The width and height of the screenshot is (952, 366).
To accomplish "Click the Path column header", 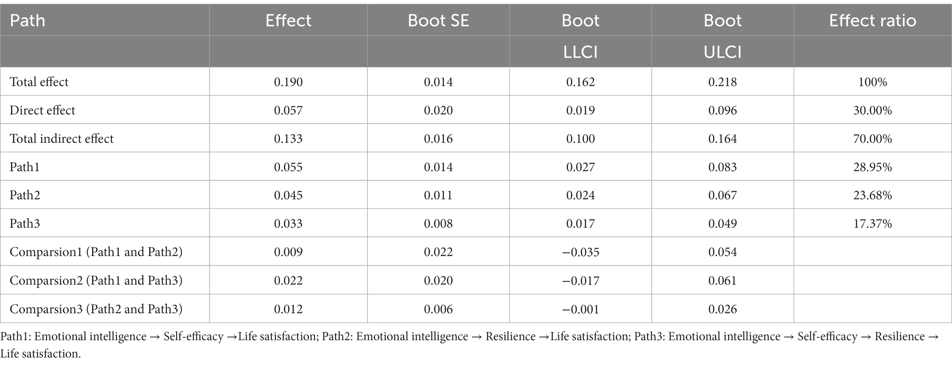I will point(27,21).
